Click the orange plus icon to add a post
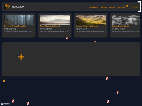 tap(21, 57)
